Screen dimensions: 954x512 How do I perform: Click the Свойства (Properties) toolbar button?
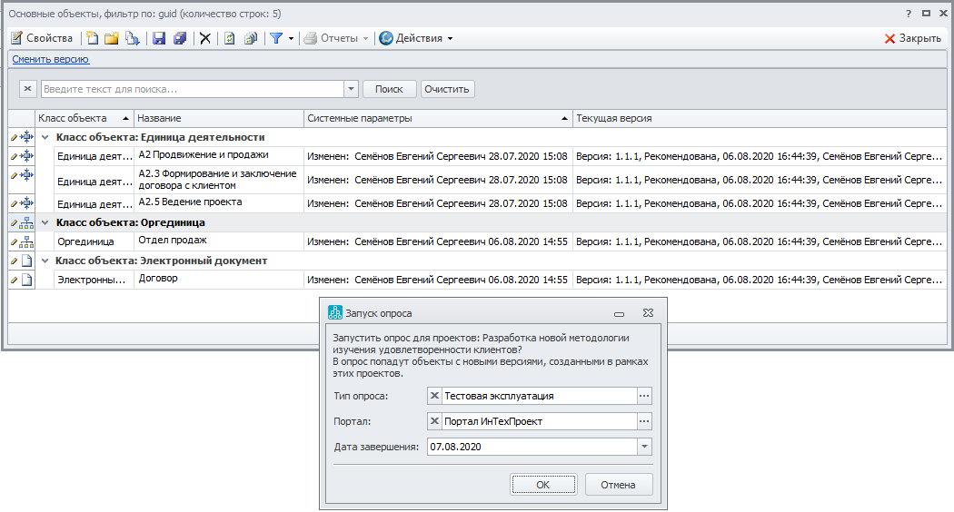click(42, 38)
